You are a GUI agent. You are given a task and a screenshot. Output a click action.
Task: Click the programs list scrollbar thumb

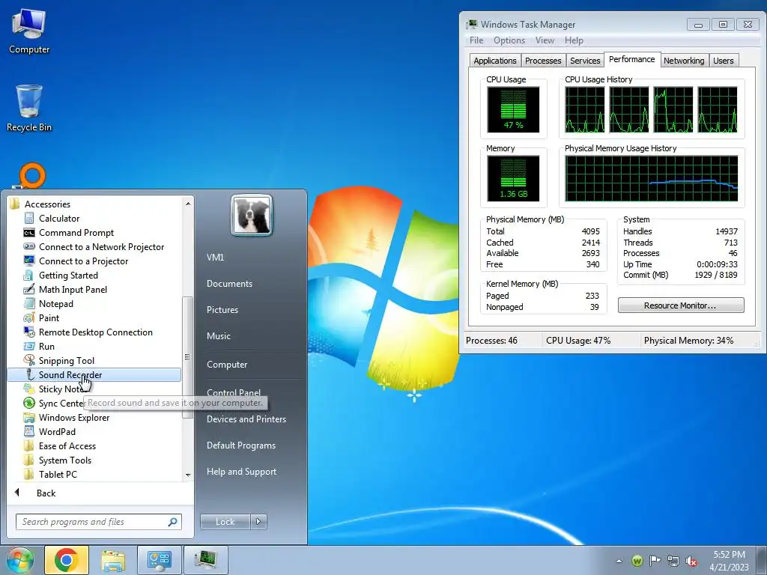[188, 357]
